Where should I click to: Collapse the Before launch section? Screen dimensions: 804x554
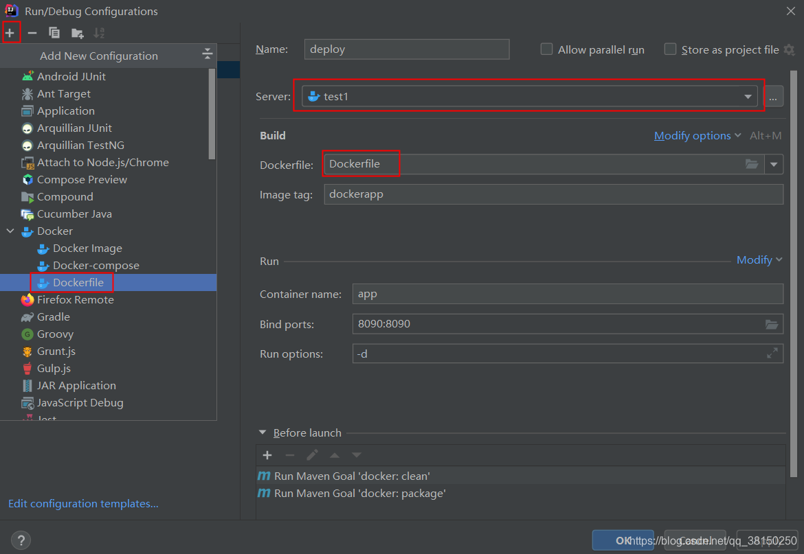coord(263,432)
